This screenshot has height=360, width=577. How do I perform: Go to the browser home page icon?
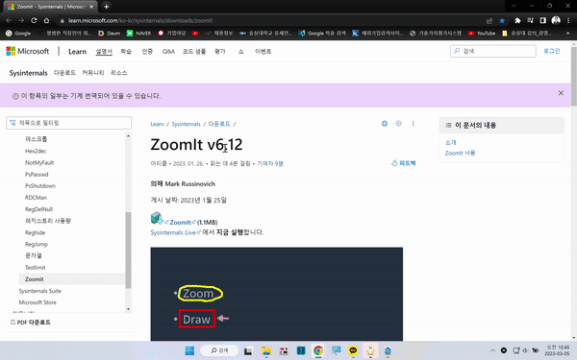pos(46,20)
